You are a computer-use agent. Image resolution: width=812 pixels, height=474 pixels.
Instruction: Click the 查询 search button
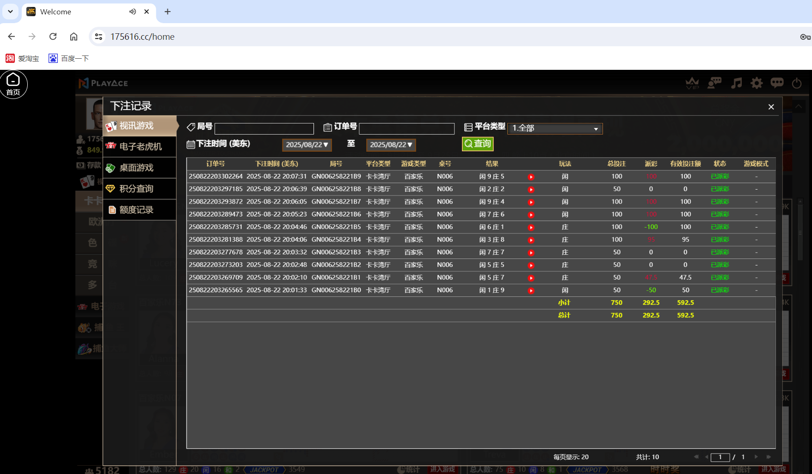click(477, 144)
